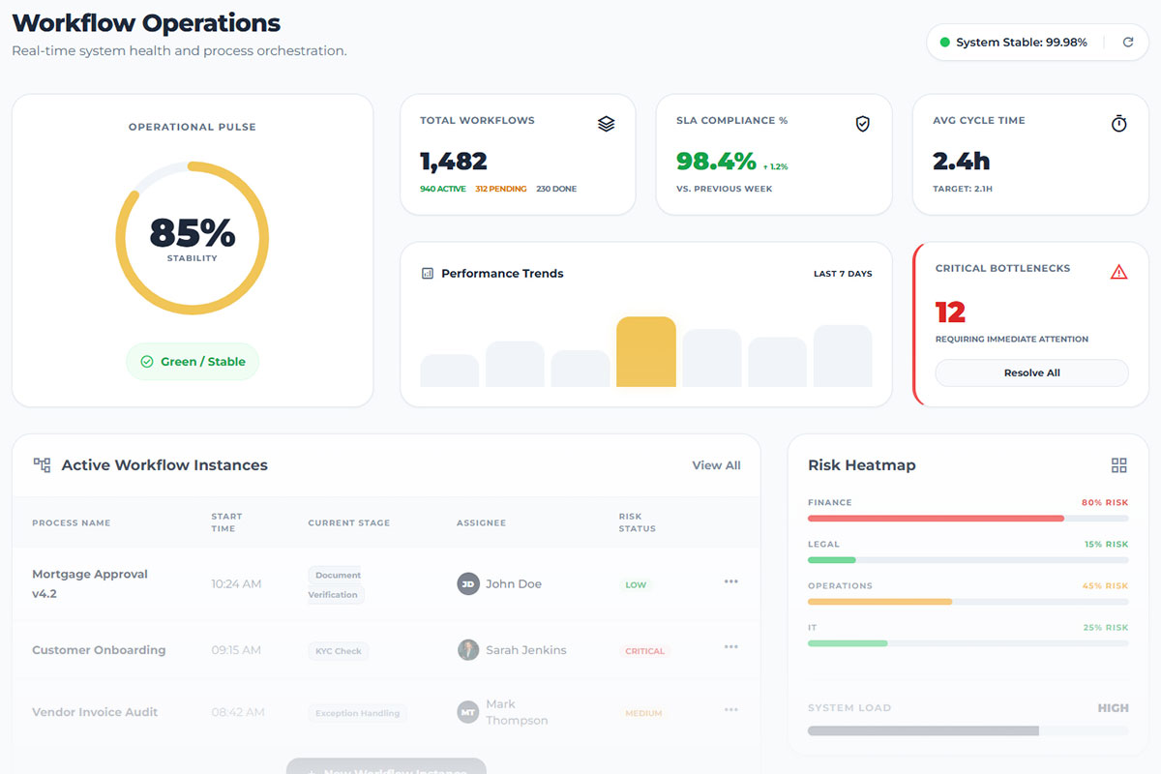This screenshot has height=774, width=1161.
Task: Click the highlighted yellow bar in Performance Trends
Action: (646, 352)
